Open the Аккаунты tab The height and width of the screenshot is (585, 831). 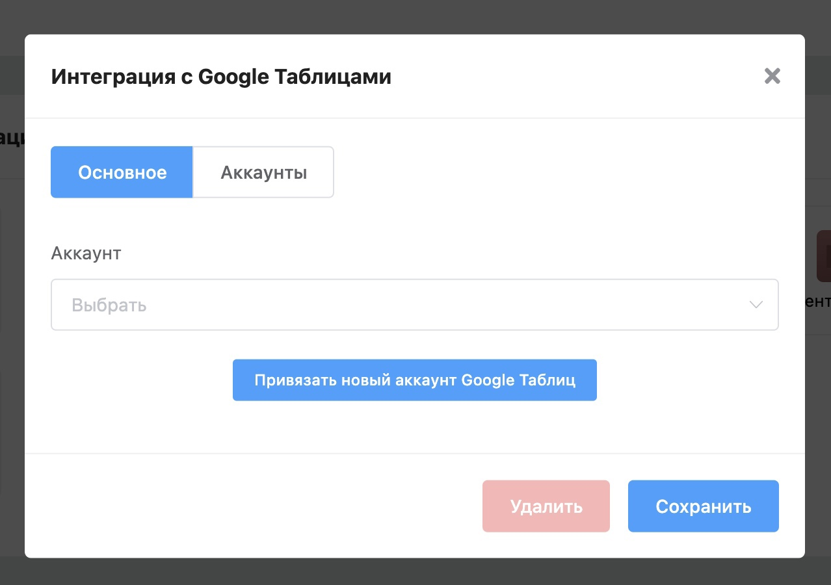point(263,172)
